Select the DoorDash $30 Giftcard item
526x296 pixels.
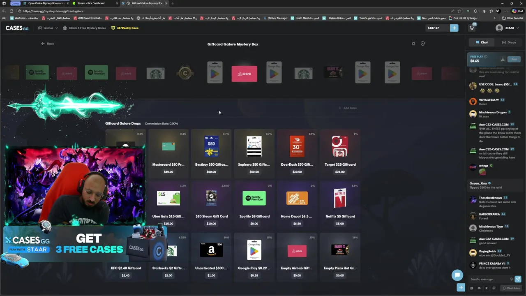point(297,154)
